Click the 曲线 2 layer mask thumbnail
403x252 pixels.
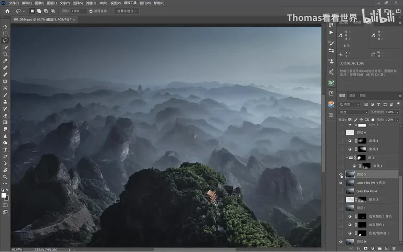(363, 149)
